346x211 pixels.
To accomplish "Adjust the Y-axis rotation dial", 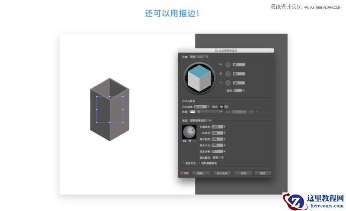I will click(228, 74).
